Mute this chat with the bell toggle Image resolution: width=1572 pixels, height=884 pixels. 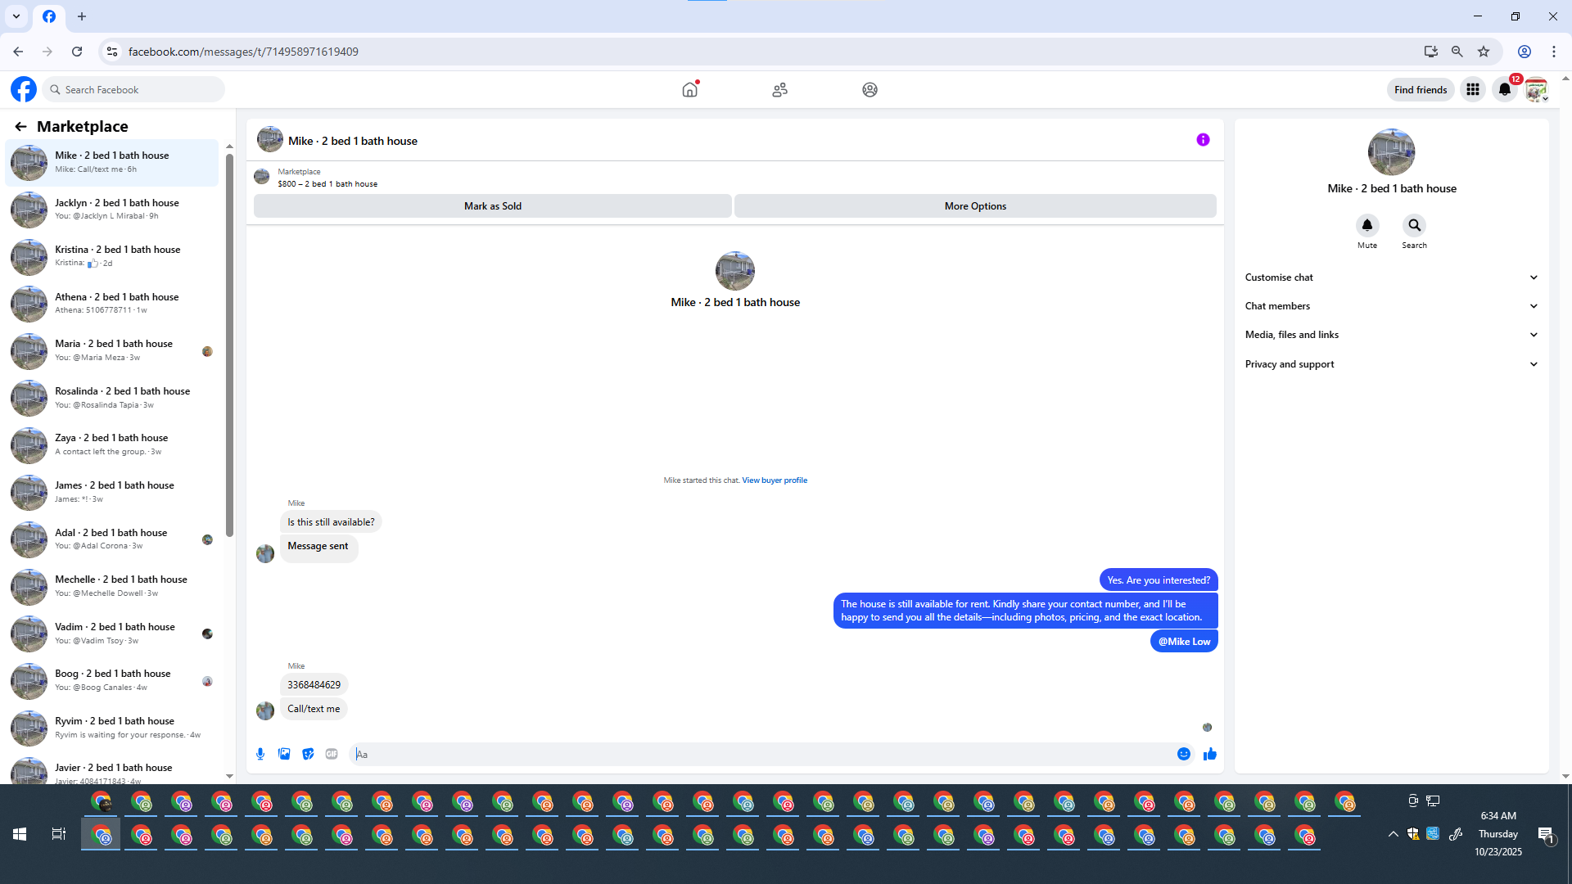pyautogui.click(x=1367, y=225)
